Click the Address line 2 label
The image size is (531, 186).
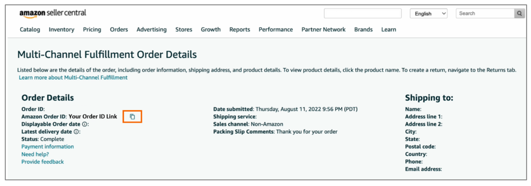424,124
